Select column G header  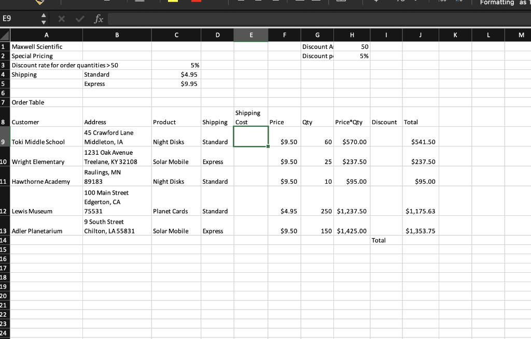317,35
